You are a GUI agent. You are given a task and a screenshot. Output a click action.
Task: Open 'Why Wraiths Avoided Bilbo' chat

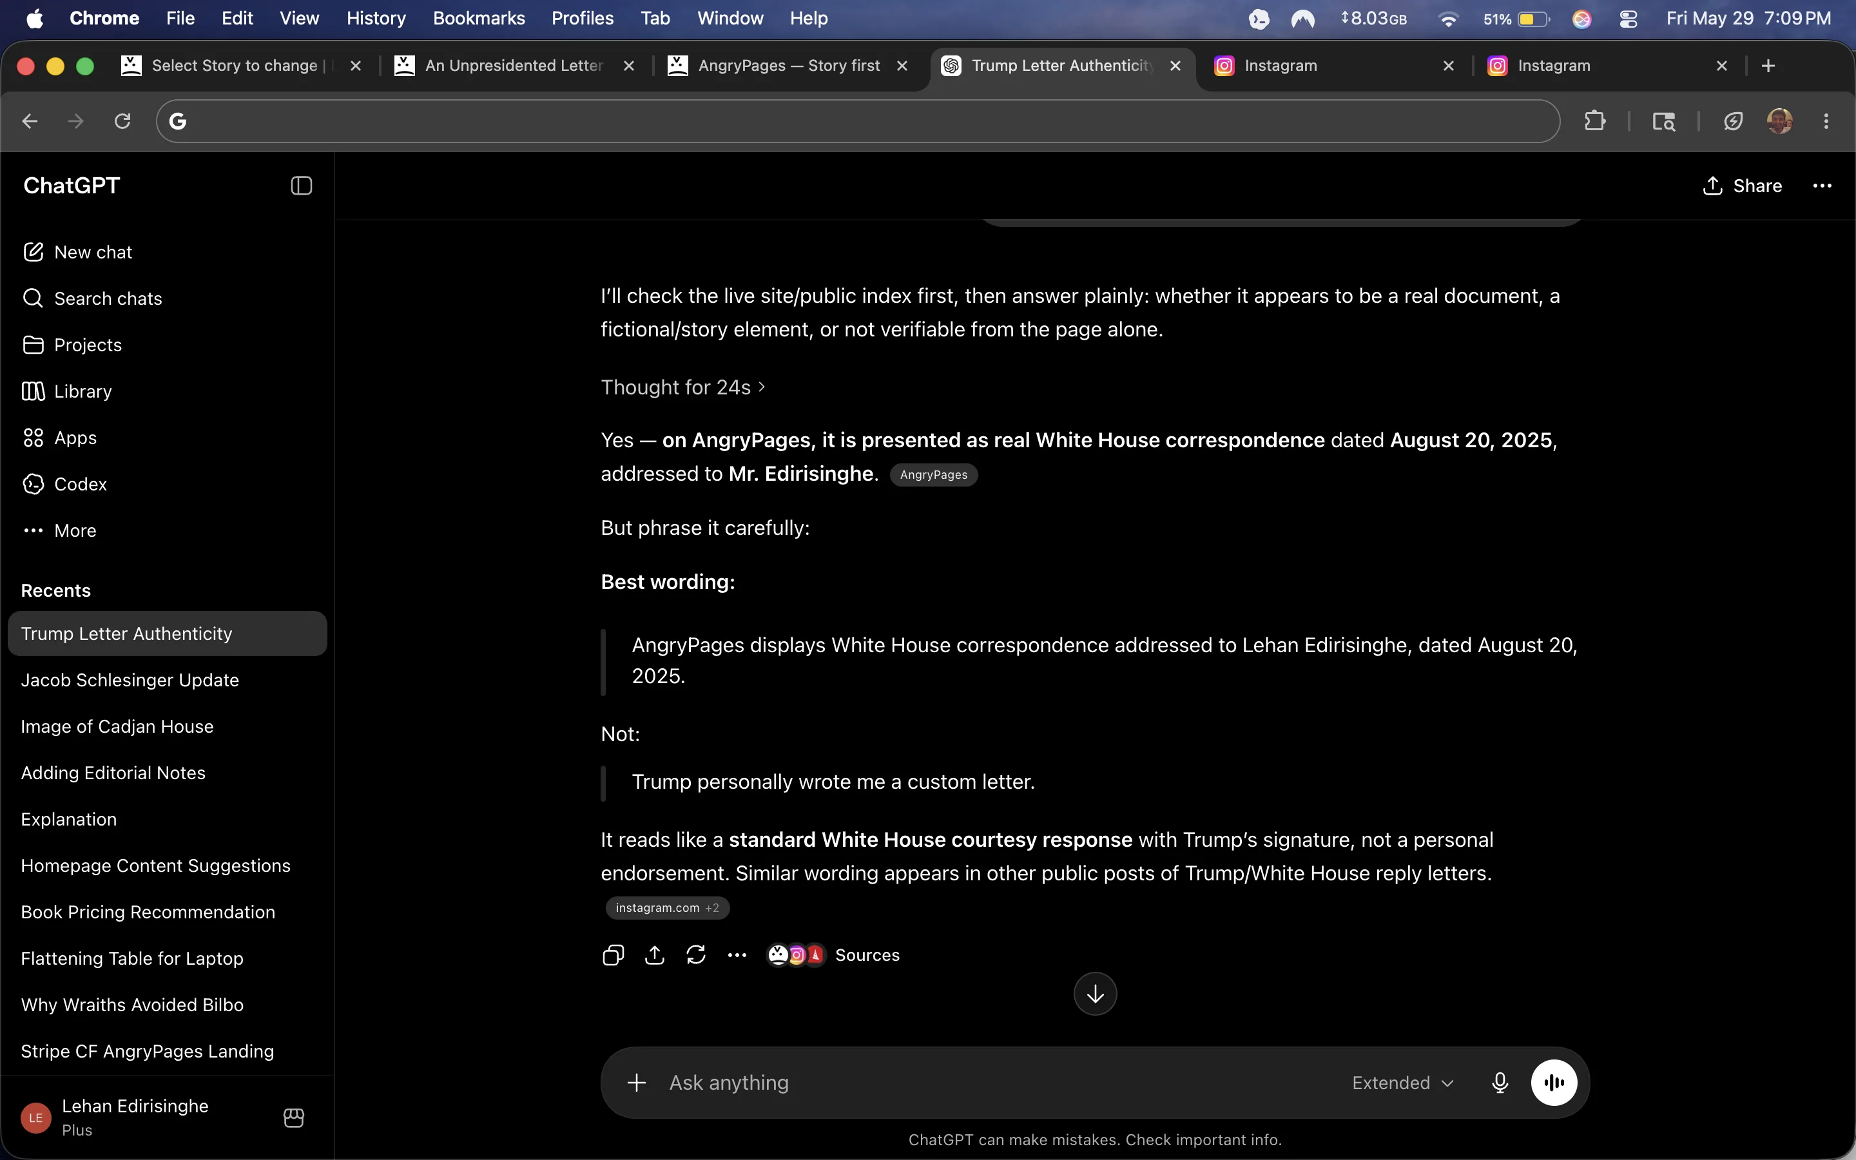coord(167,1005)
